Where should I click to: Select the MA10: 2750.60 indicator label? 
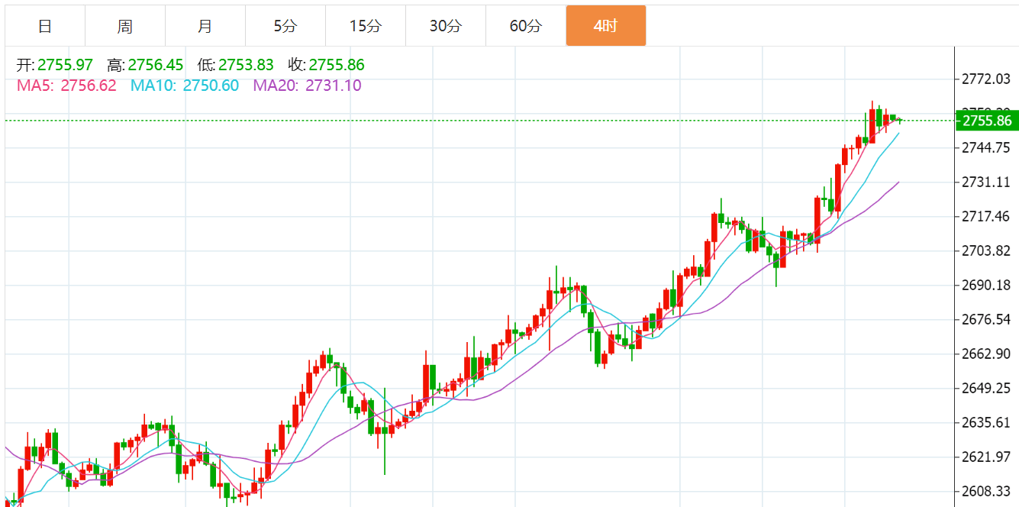pos(185,86)
